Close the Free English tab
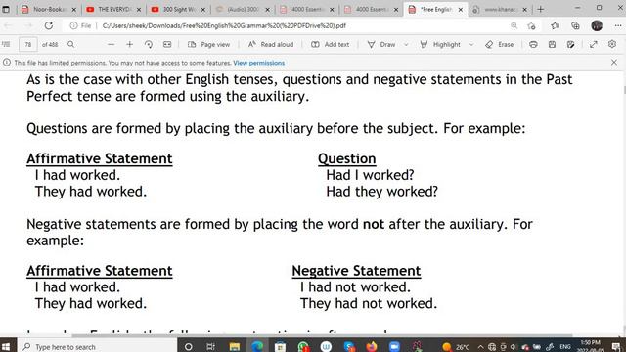 461,9
